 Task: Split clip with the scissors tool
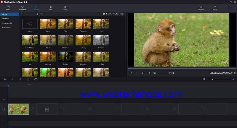(28, 80)
